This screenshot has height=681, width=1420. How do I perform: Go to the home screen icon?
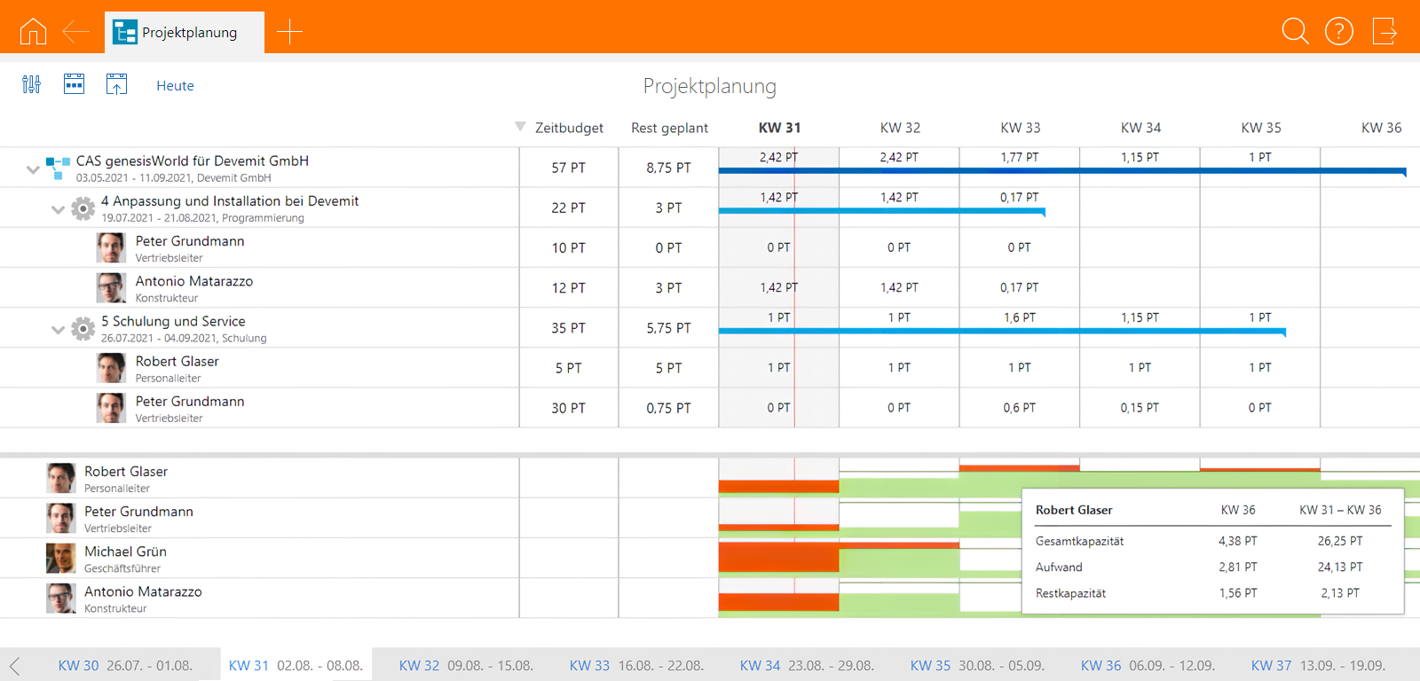tap(33, 31)
